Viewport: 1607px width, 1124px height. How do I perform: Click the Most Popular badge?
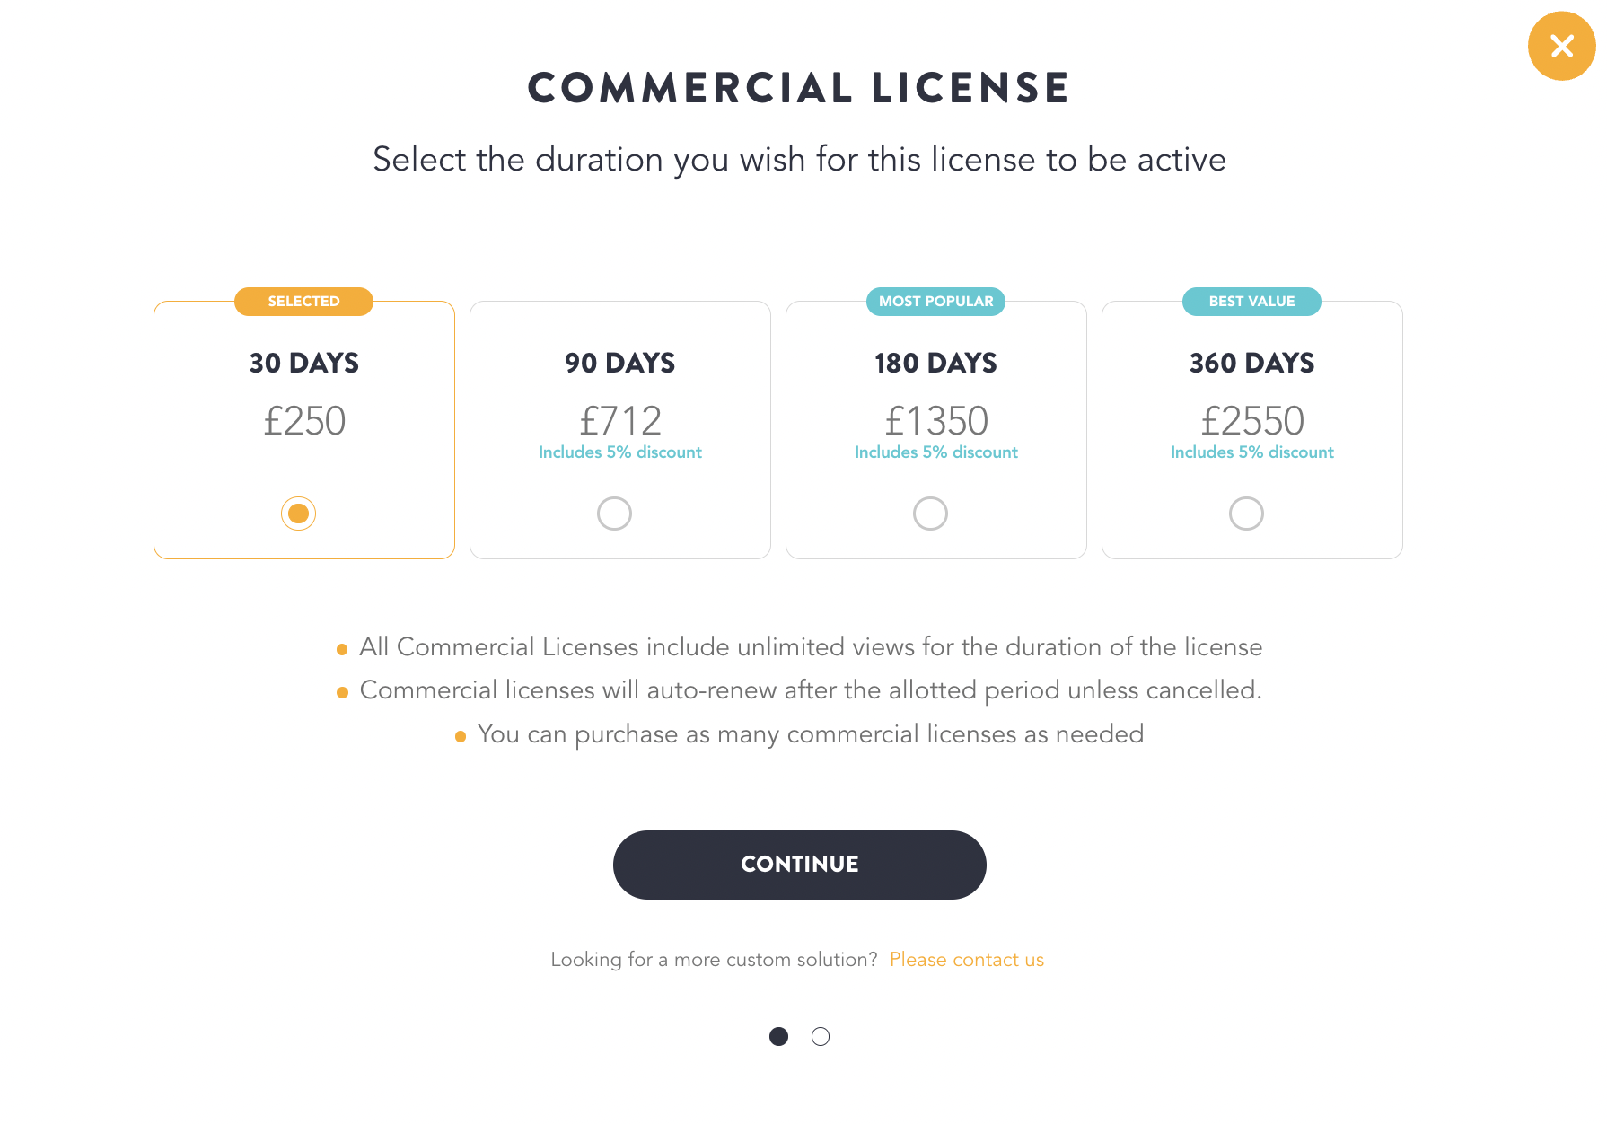tap(935, 302)
